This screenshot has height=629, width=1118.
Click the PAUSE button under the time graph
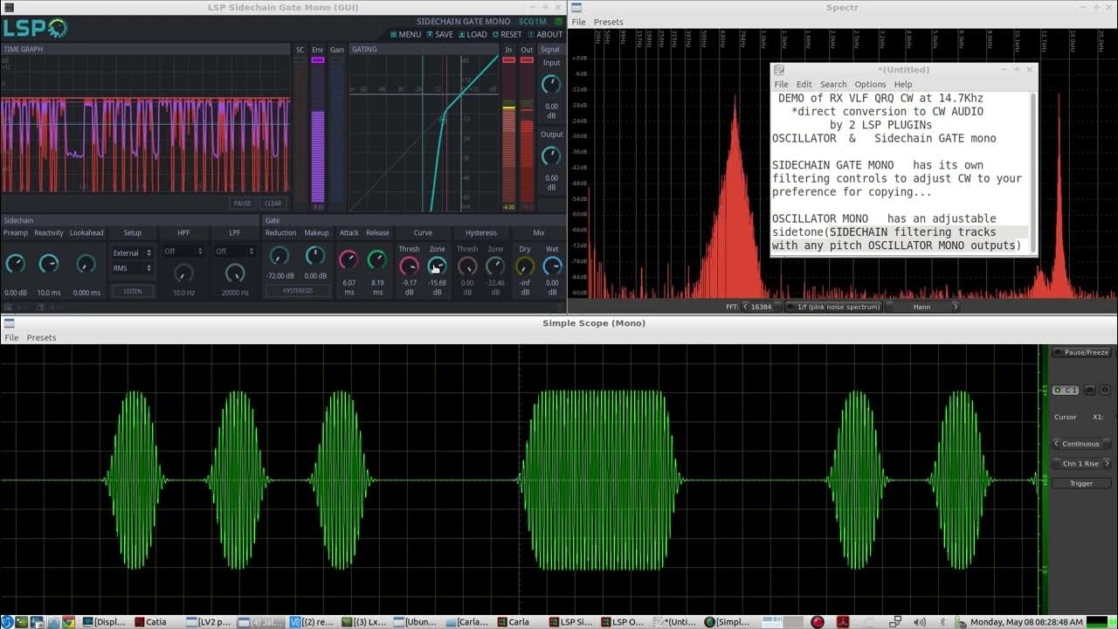242,204
